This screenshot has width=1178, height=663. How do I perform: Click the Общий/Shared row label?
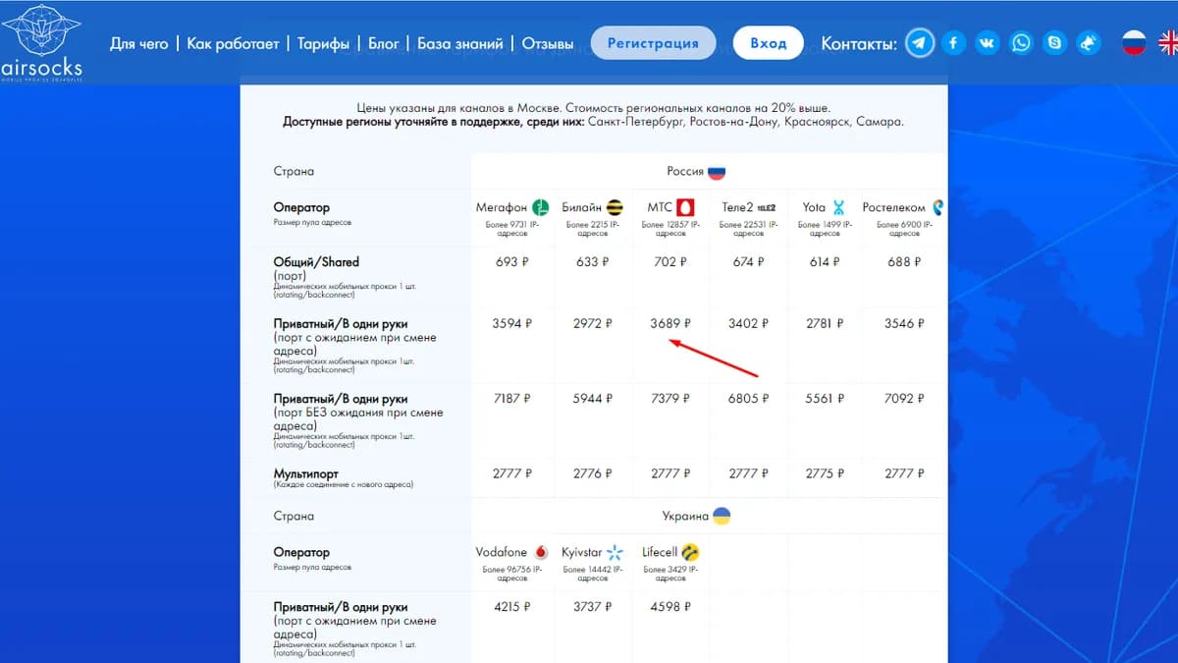point(316,262)
